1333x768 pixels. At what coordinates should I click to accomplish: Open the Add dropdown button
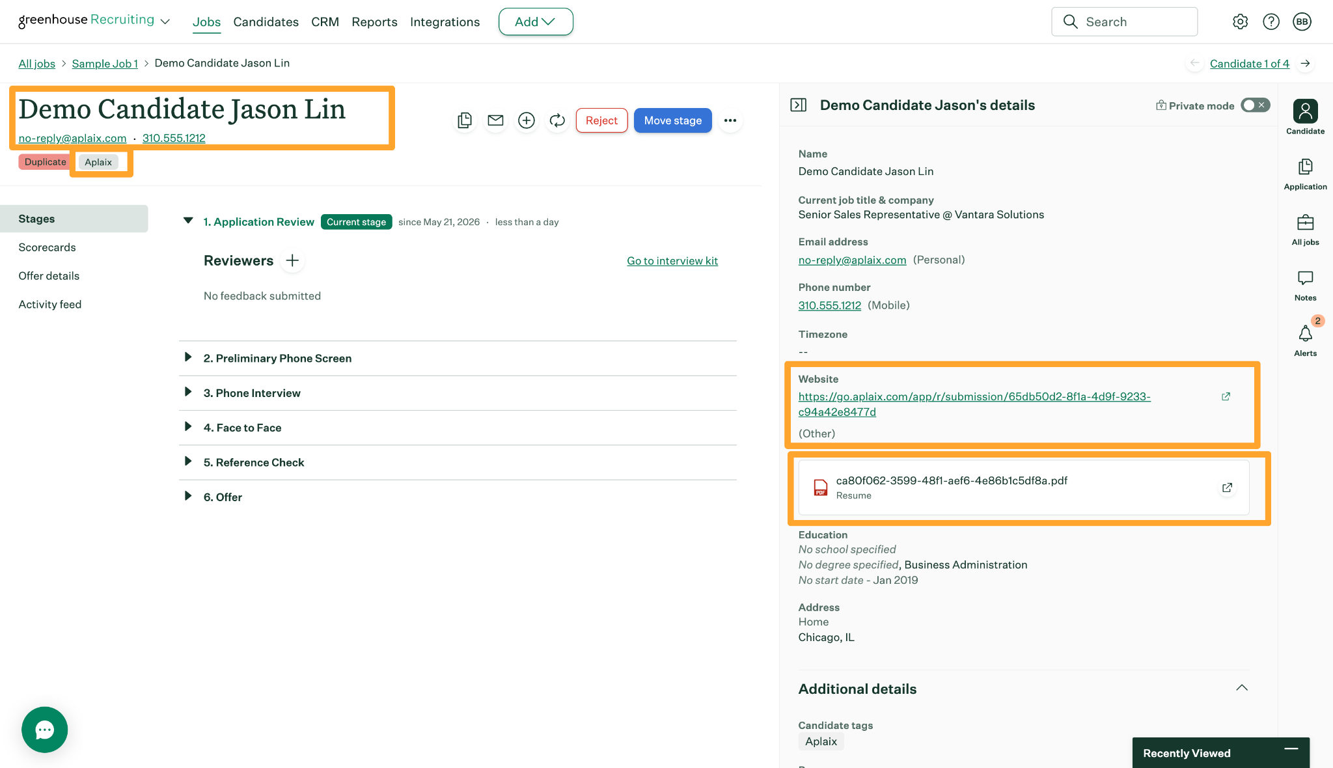(536, 21)
